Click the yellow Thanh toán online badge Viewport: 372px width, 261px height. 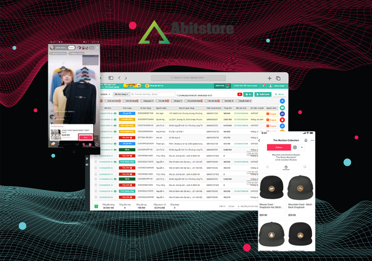tap(132, 85)
